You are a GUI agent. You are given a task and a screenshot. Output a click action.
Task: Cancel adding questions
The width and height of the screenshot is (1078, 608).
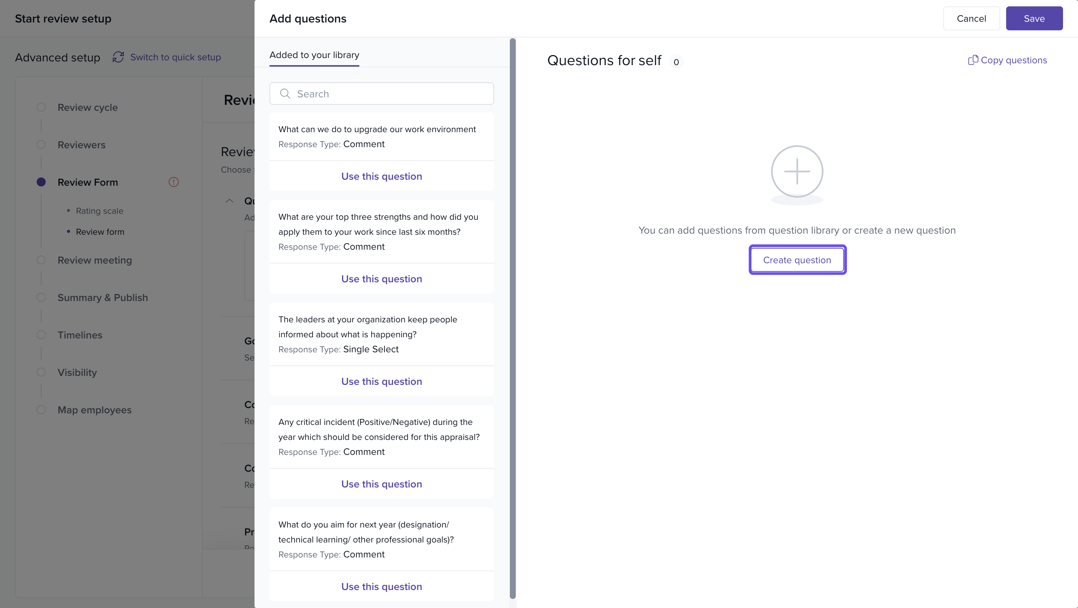971,18
